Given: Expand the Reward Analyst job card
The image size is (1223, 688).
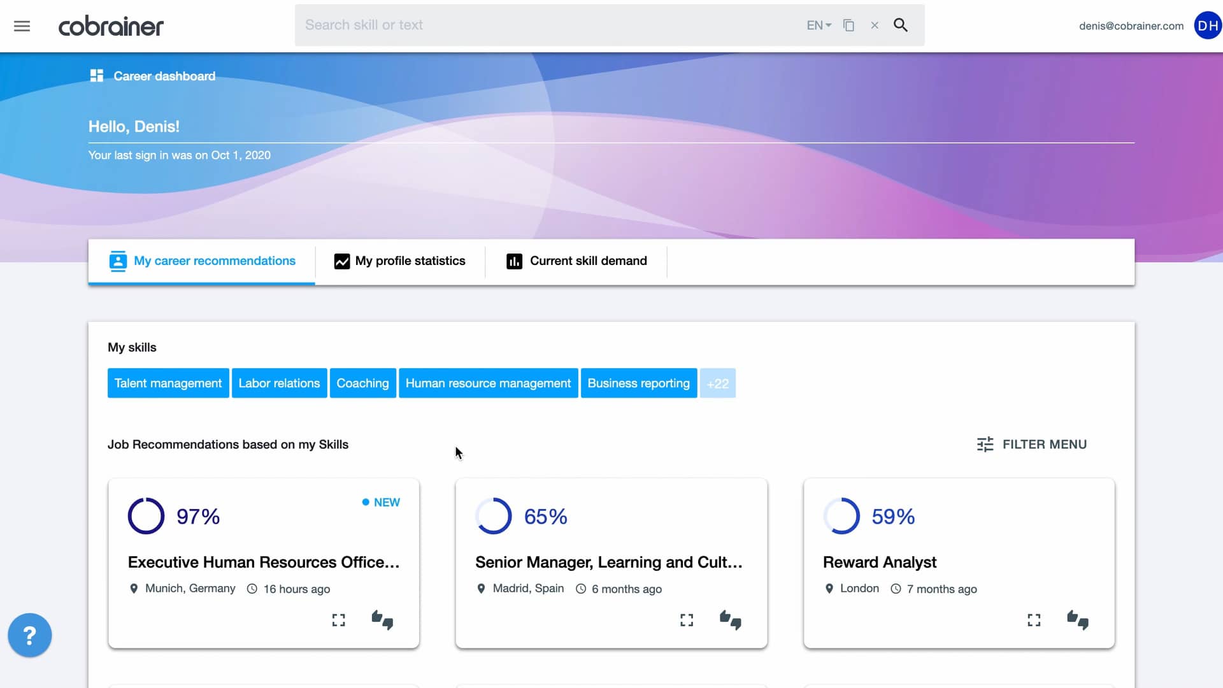Looking at the screenshot, I should [x=1034, y=620].
